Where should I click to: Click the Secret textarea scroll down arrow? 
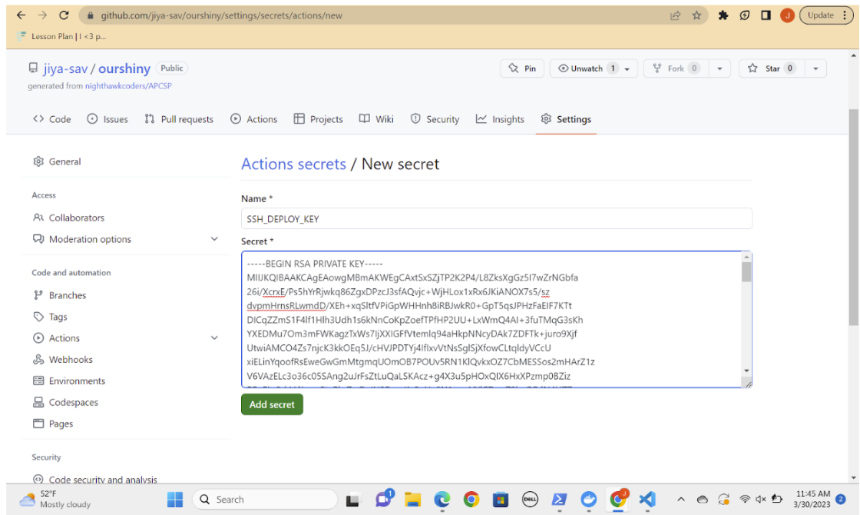746,371
